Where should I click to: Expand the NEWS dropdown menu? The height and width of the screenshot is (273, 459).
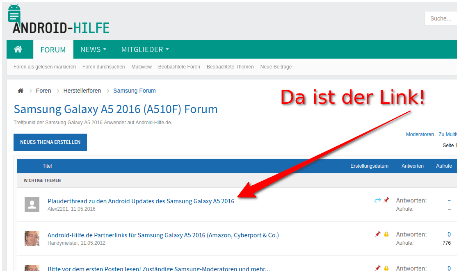tap(93, 50)
